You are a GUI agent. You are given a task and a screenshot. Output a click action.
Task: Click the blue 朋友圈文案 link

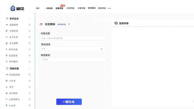pos(62,24)
